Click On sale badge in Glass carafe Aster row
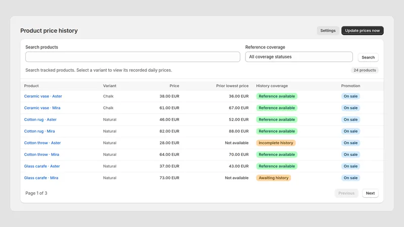The width and height of the screenshot is (404, 227). pos(350,166)
